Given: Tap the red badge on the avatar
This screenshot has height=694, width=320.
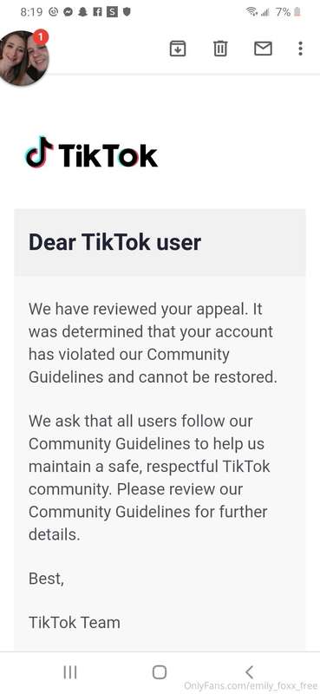Looking at the screenshot, I should tap(40, 37).
